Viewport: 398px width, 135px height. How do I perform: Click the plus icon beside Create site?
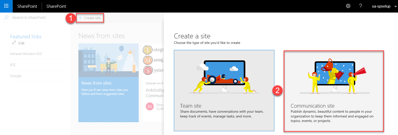coord(80,18)
